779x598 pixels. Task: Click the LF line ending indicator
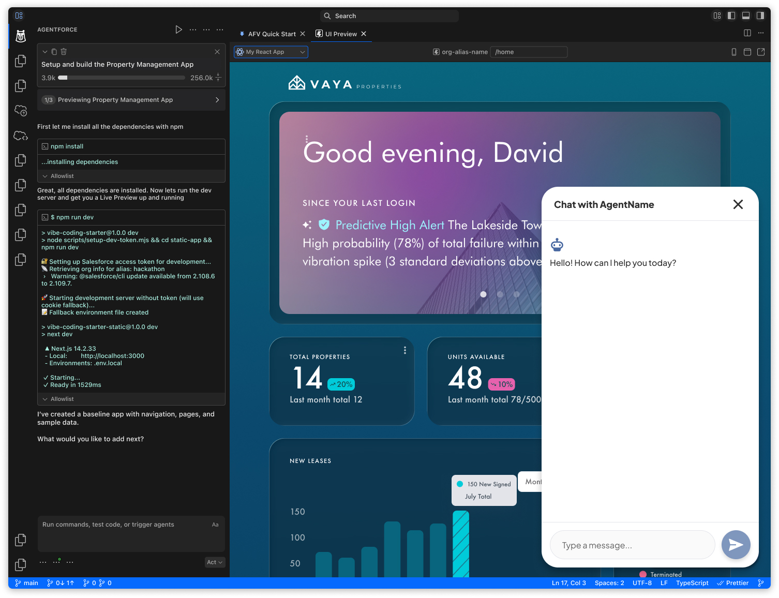(664, 583)
